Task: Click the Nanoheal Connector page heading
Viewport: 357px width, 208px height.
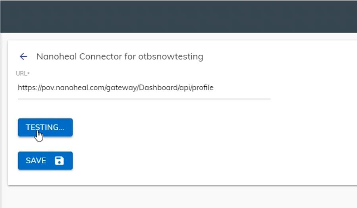Action: [120, 56]
